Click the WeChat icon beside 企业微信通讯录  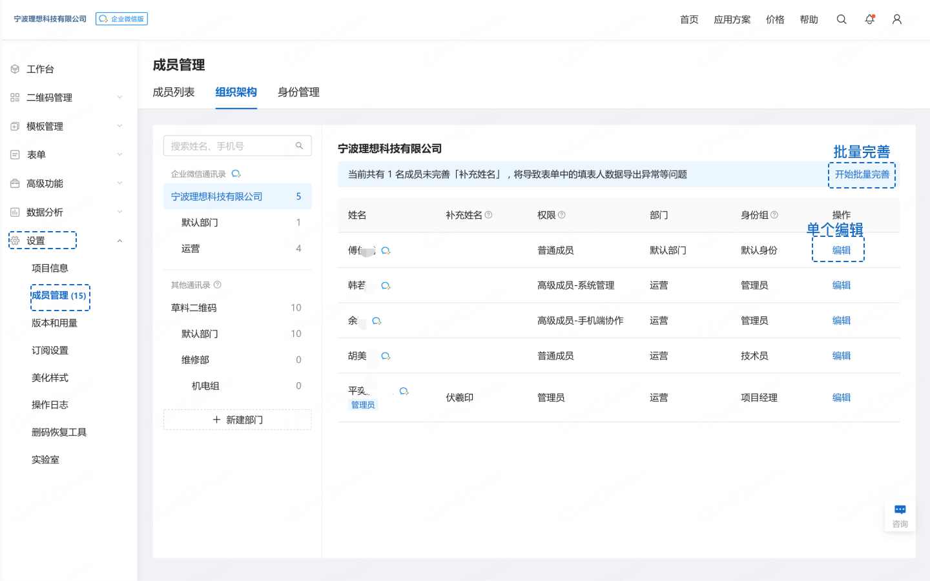(x=236, y=174)
